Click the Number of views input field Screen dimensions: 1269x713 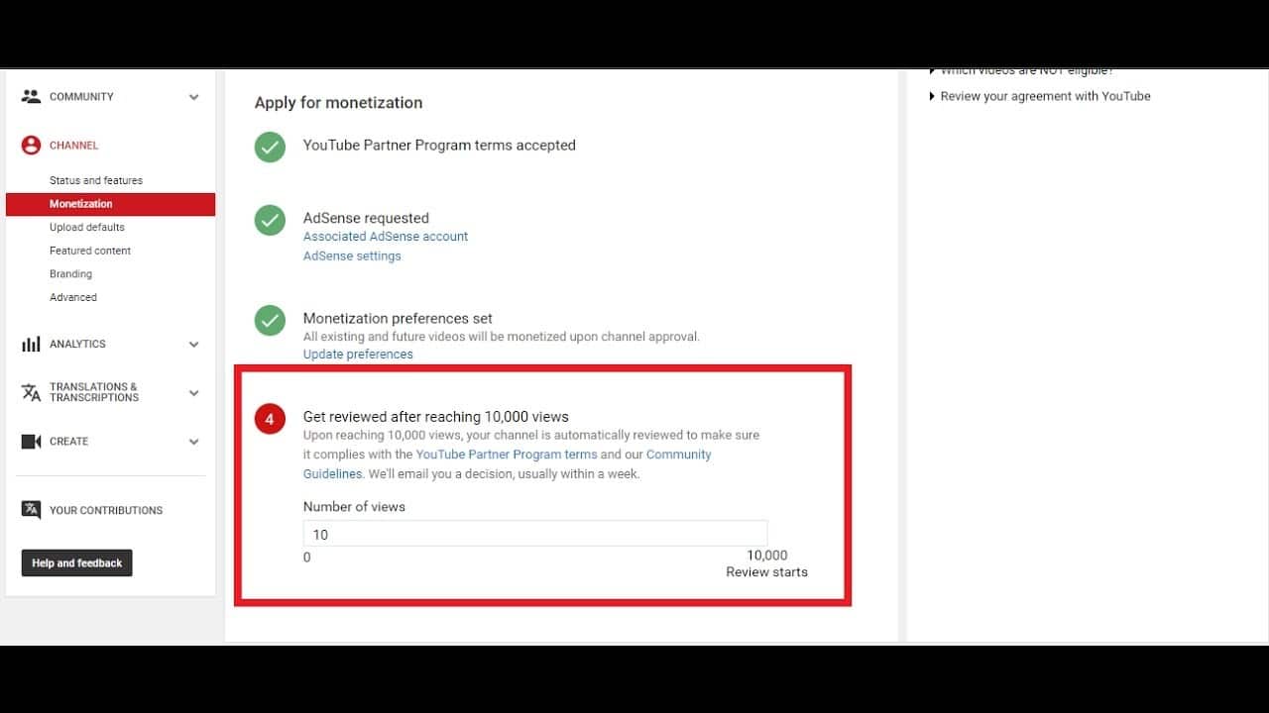[535, 534]
